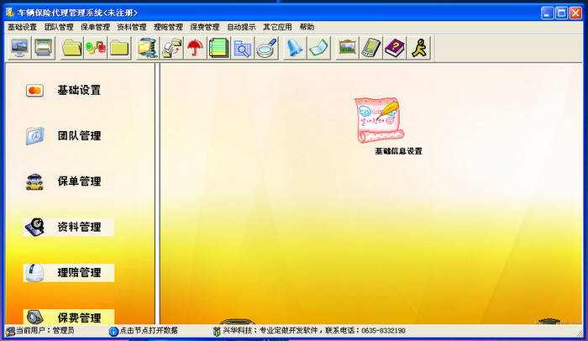Screen dimensions: 588x341
Task: Click the user icon in status bar
Action: coord(10,331)
